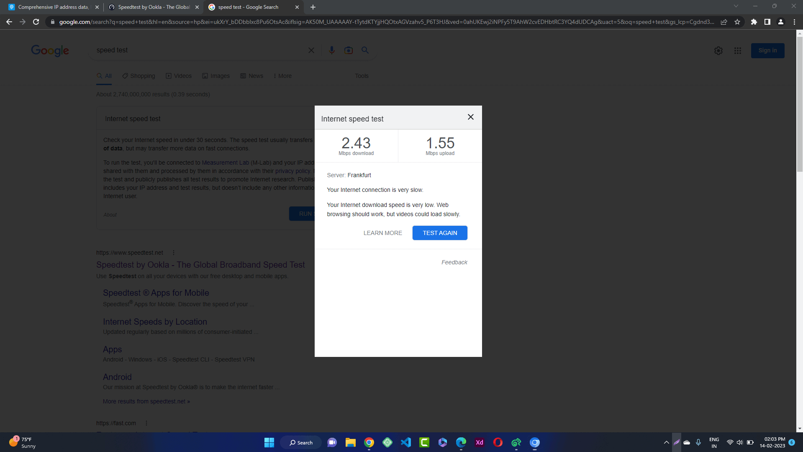Search by image using the Google Lens icon
The height and width of the screenshot is (452, 803).
point(348,50)
